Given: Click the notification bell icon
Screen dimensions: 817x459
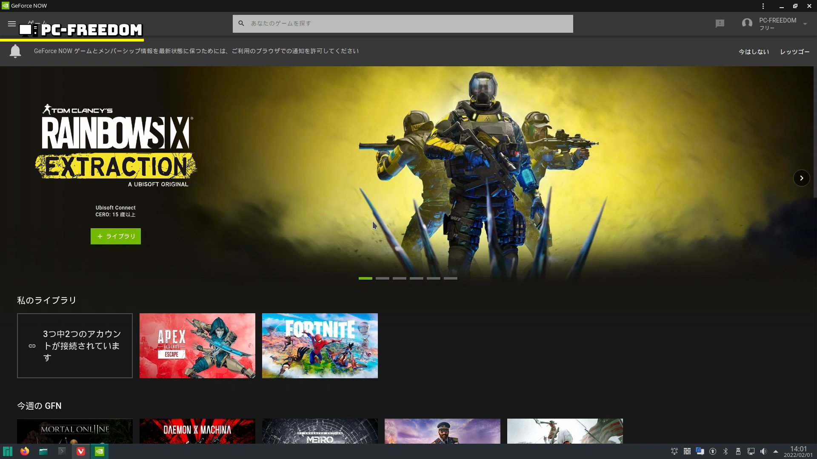Looking at the screenshot, I should point(15,51).
